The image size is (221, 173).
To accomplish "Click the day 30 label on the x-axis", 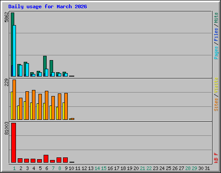I will pyautogui.click(x=201, y=168).
